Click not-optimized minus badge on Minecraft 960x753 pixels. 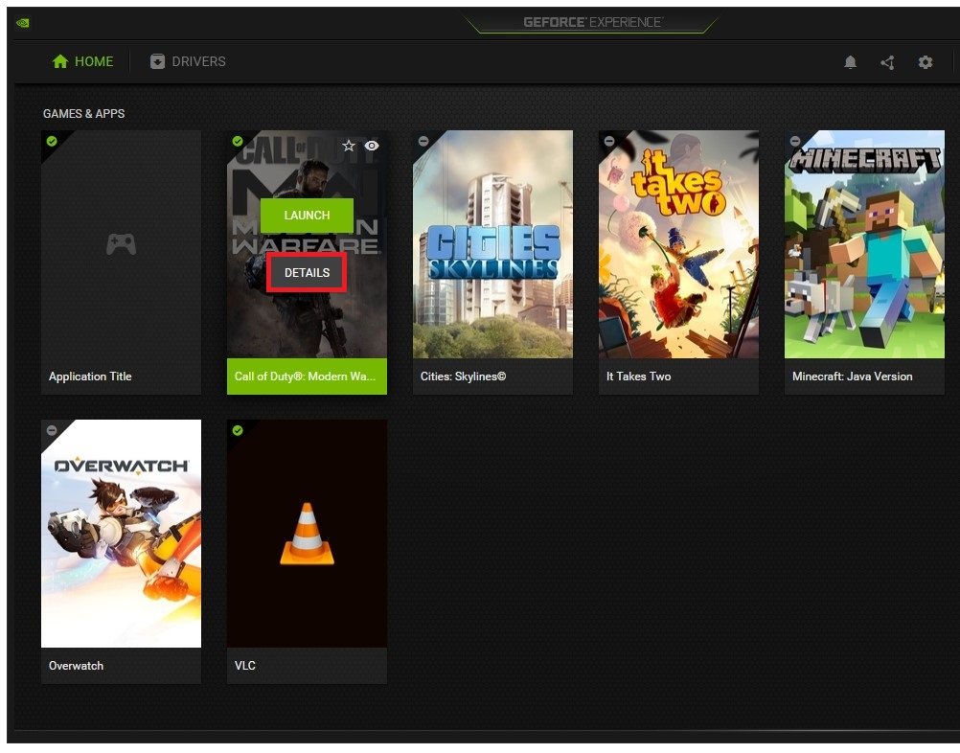pyautogui.click(x=794, y=142)
